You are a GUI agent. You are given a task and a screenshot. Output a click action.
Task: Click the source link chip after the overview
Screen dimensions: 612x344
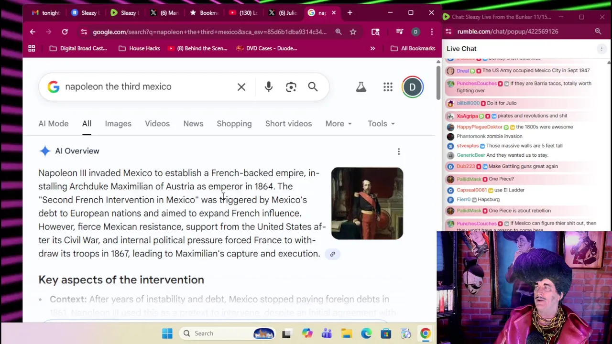(333, 254)
